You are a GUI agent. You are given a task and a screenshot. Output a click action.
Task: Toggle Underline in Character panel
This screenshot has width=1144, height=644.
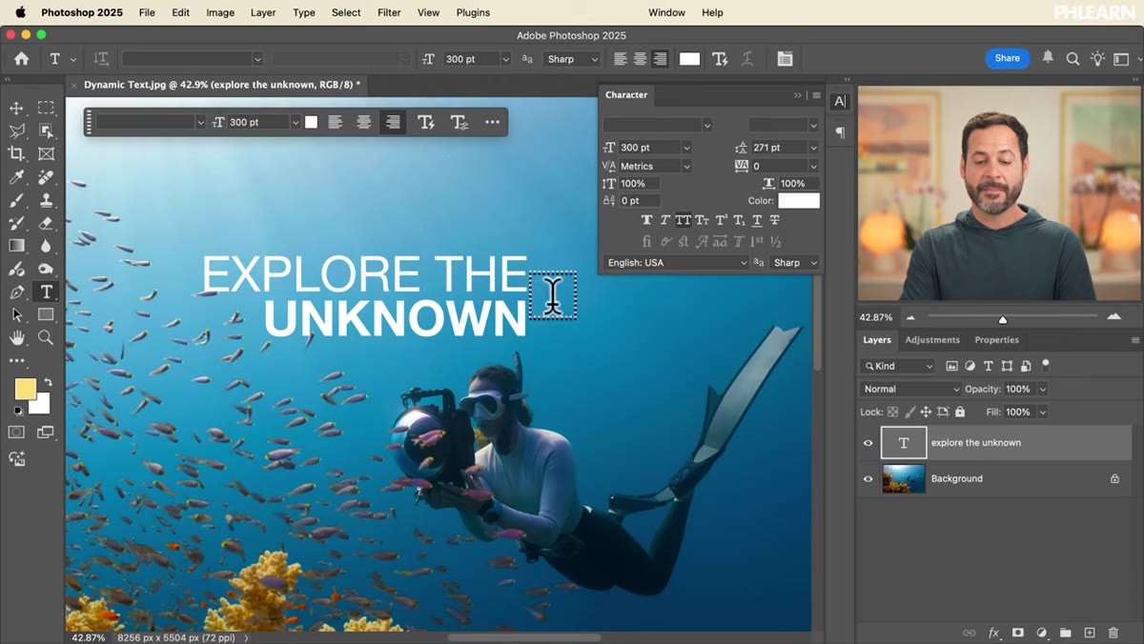pyautogui.click(x=757, y=220)
